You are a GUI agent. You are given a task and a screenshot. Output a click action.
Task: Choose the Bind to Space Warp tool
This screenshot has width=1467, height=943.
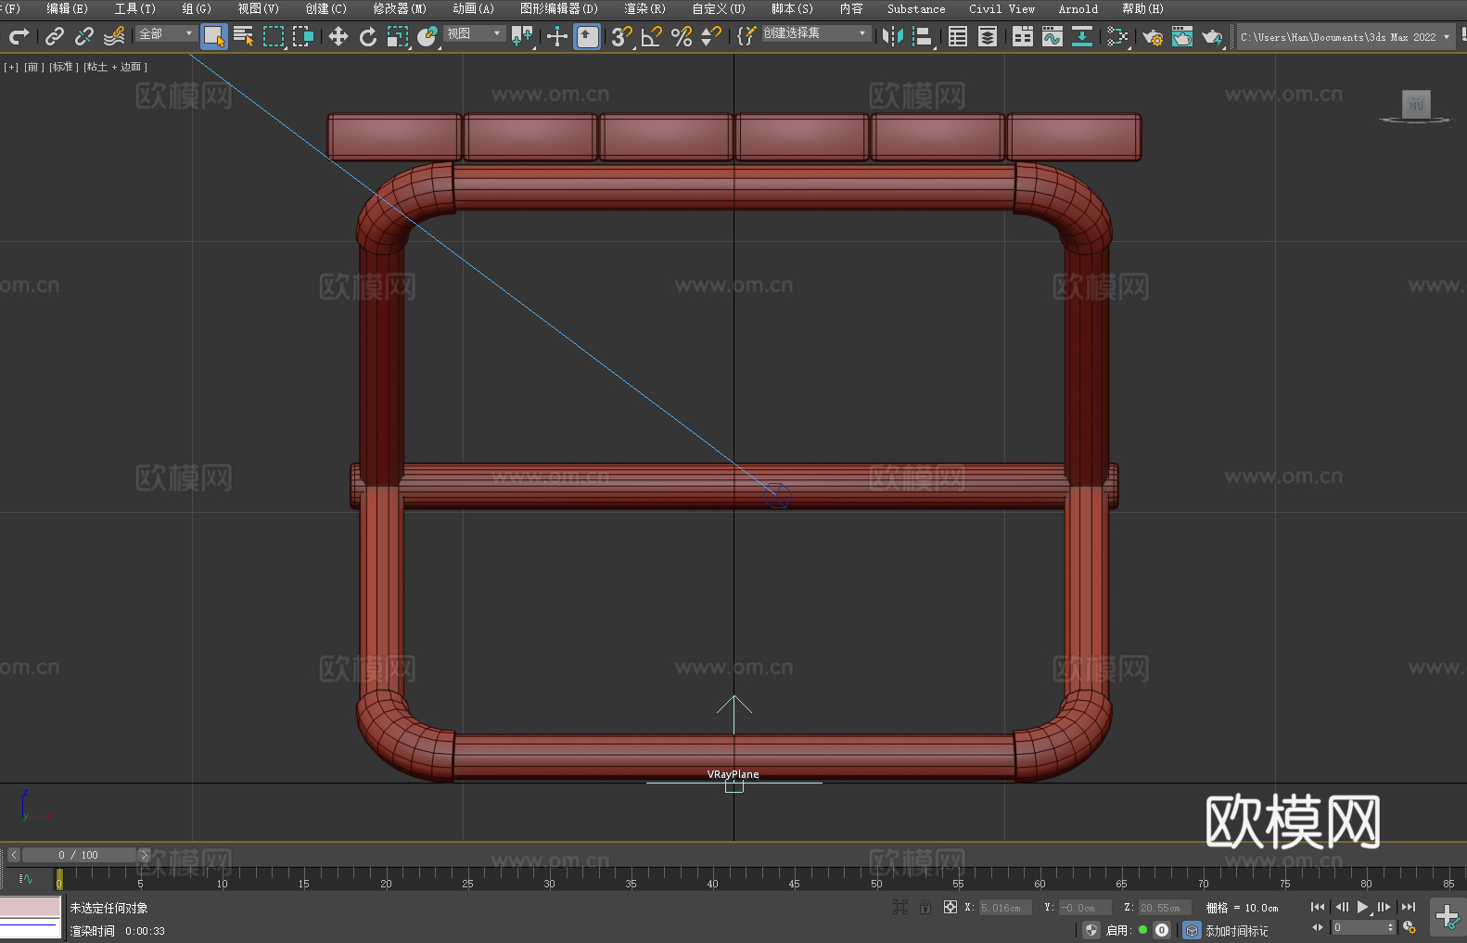(114, 36)
